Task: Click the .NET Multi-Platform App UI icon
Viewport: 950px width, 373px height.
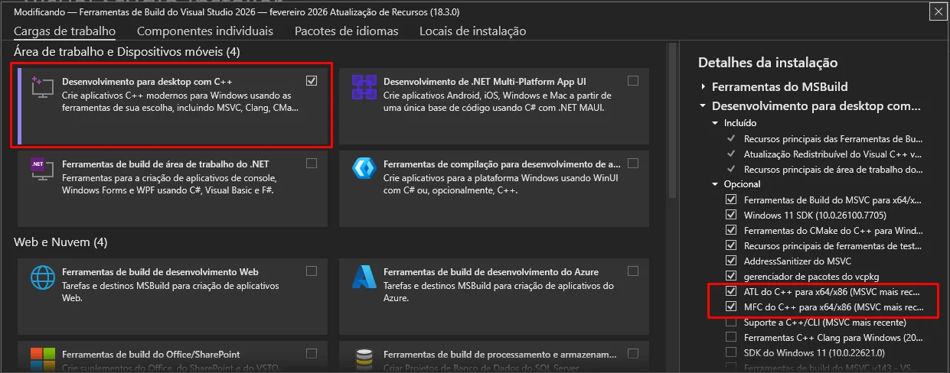Action: tap(364, 87)
